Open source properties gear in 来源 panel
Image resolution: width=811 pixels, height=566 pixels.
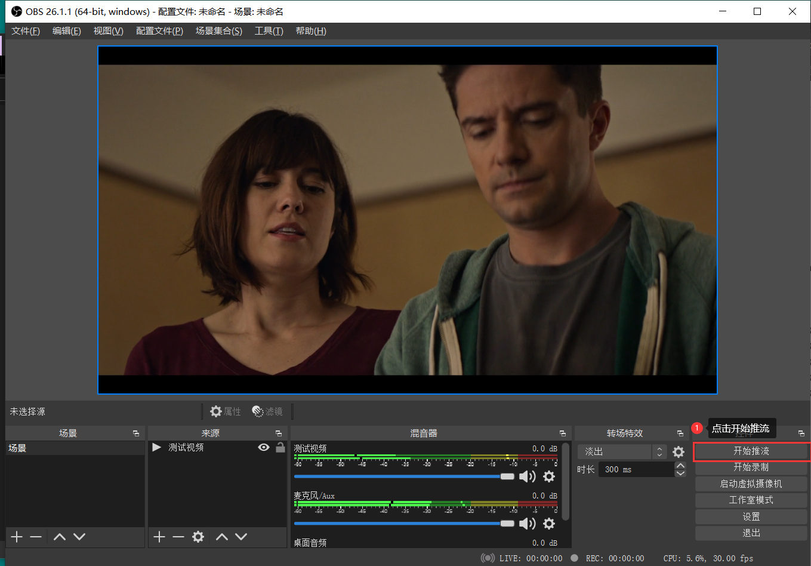point(198,537)
